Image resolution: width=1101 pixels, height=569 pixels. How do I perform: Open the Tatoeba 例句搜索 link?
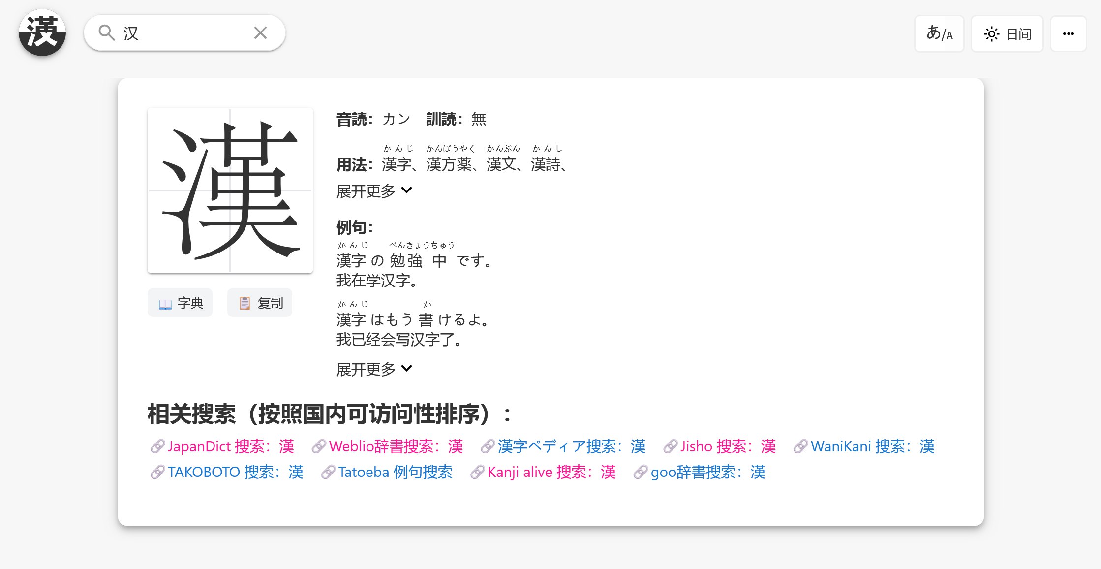pyautogui.click(x=387, y=472)
